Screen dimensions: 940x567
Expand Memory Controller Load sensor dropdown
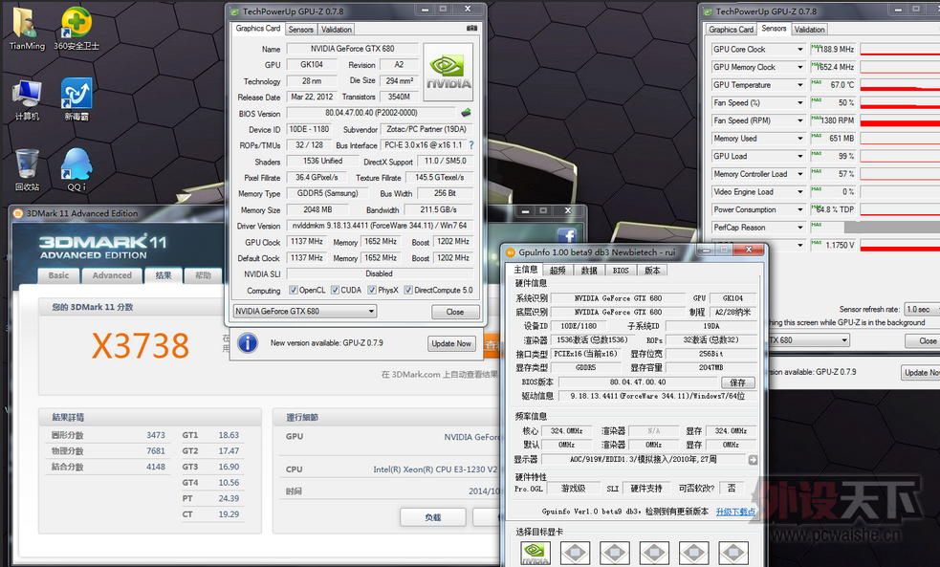coord(799,174)
